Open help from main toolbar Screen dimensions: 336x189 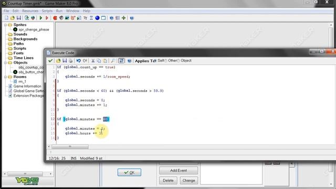tap(132, 18)
